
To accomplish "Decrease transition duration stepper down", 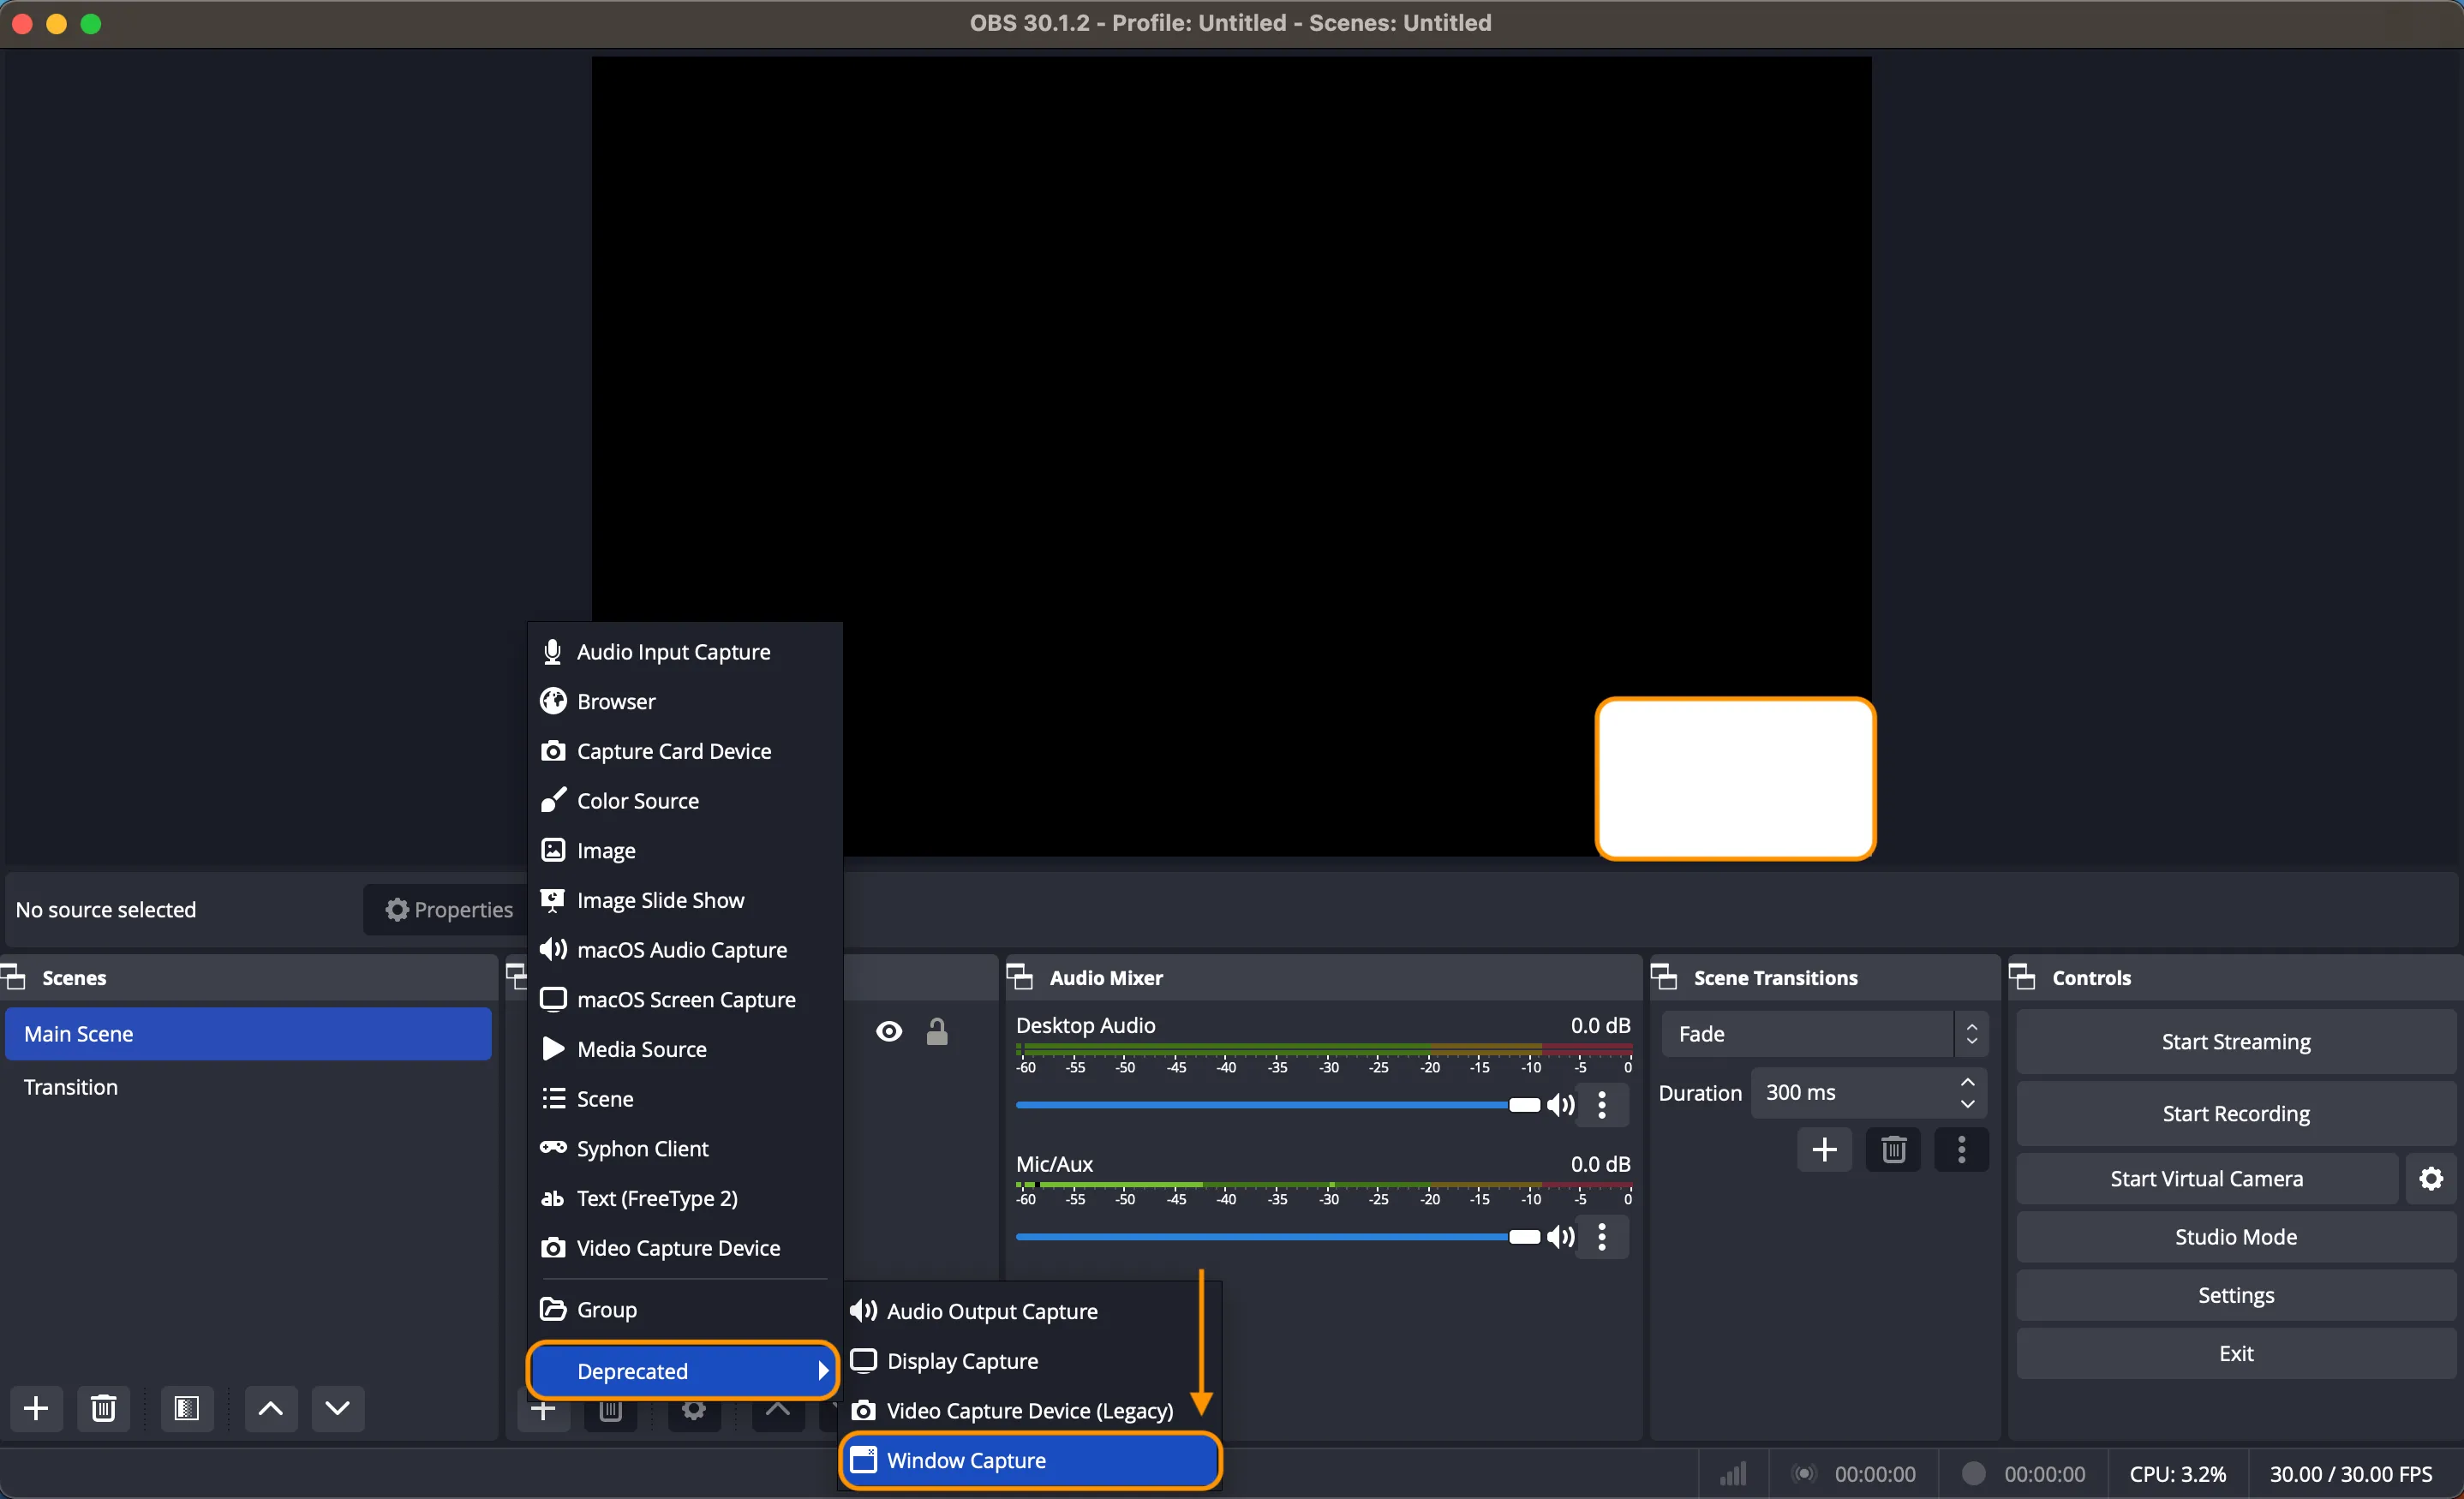I will pos(1967,1104).
